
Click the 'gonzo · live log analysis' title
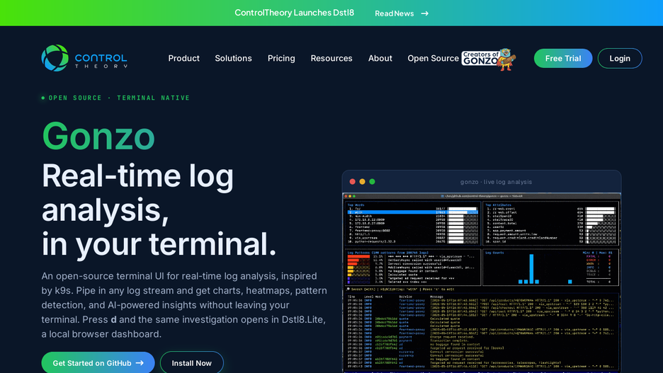tap(496, 182)
